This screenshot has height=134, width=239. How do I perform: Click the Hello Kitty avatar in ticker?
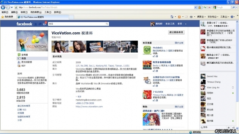[x=203, y=49]
